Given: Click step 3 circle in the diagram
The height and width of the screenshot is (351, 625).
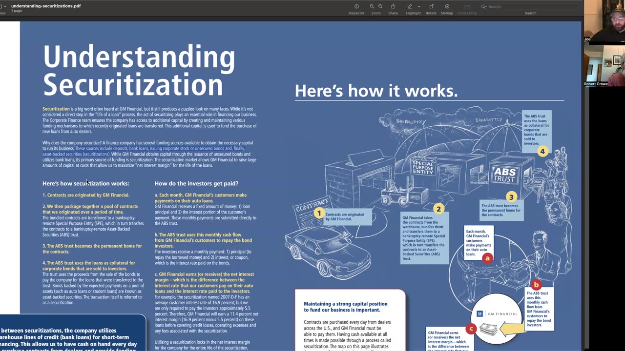Looking at the screenshot, I should [x=511, y=197].
